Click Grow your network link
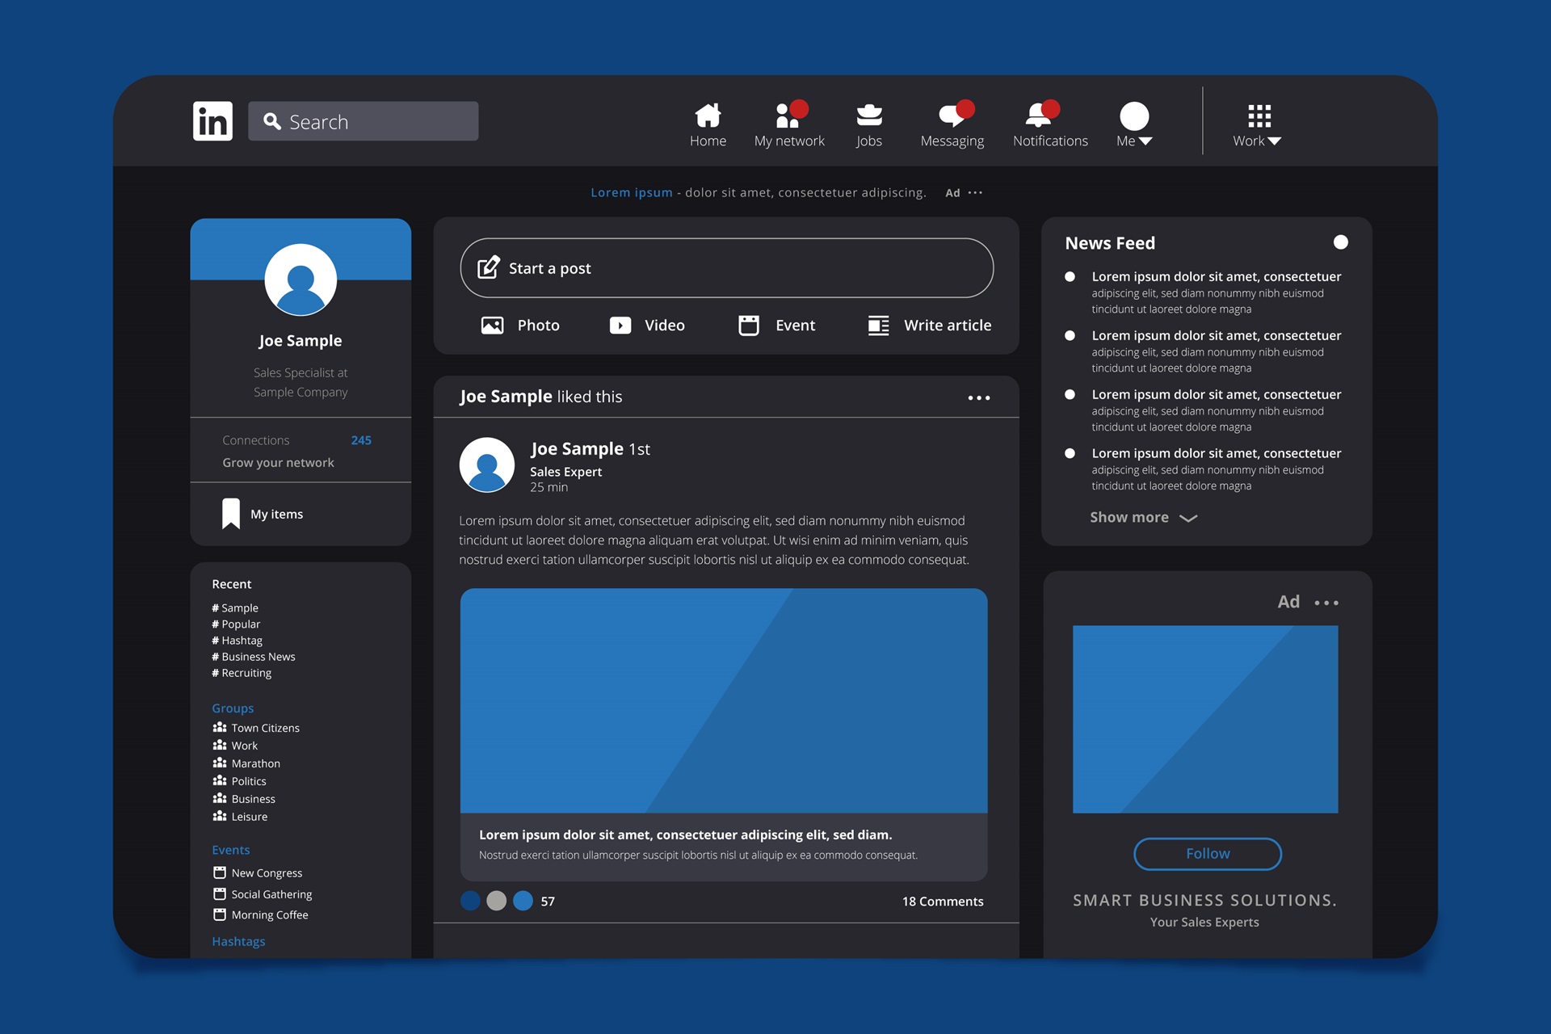This screenshot has width=1551, height=1034. pos(278,461)
